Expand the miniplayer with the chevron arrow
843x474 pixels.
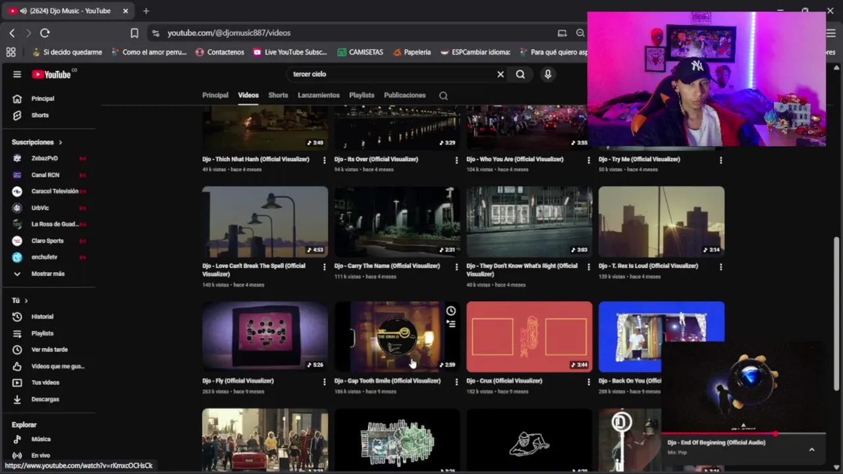811,450
